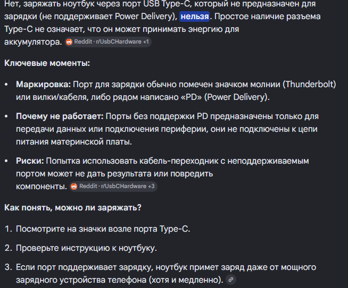Click step 2 «Проверьте инструкцию к ноутбуку»
Screen dimensions: 348x288
86,248
